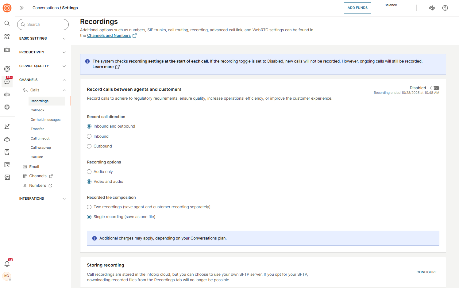Click the muted speaker icon
The width and height of the screenshot is (459, 288).
click(432, 8)
